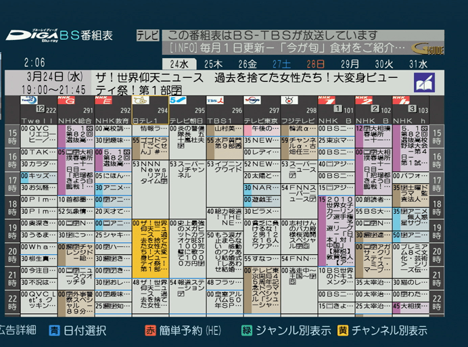Select 48 ザ!世界仰天ニュース program at 21時
The height and width of the screenshot is (347, 468).
coord(150,296)
